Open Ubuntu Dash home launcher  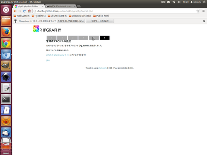[x=6, y=10]
